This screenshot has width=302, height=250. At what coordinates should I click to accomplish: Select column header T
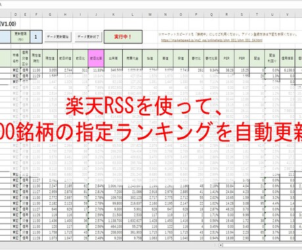point(257,14)
